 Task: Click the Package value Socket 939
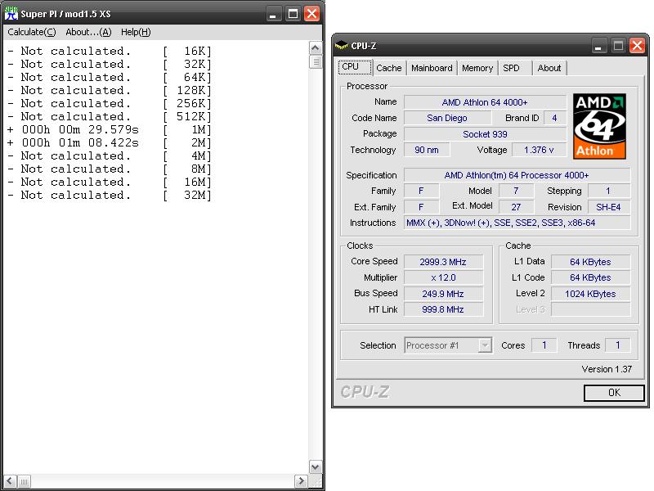[485, 134]
